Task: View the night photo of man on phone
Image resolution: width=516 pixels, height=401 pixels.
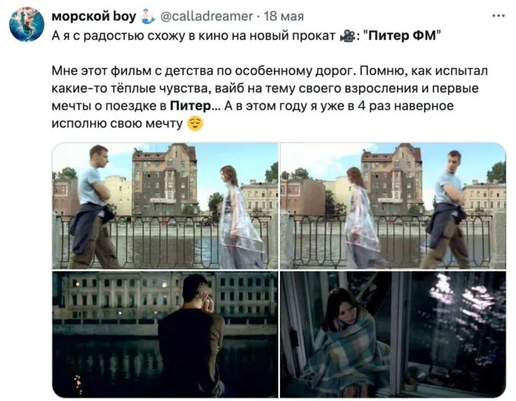Action: tap(165, 334)
